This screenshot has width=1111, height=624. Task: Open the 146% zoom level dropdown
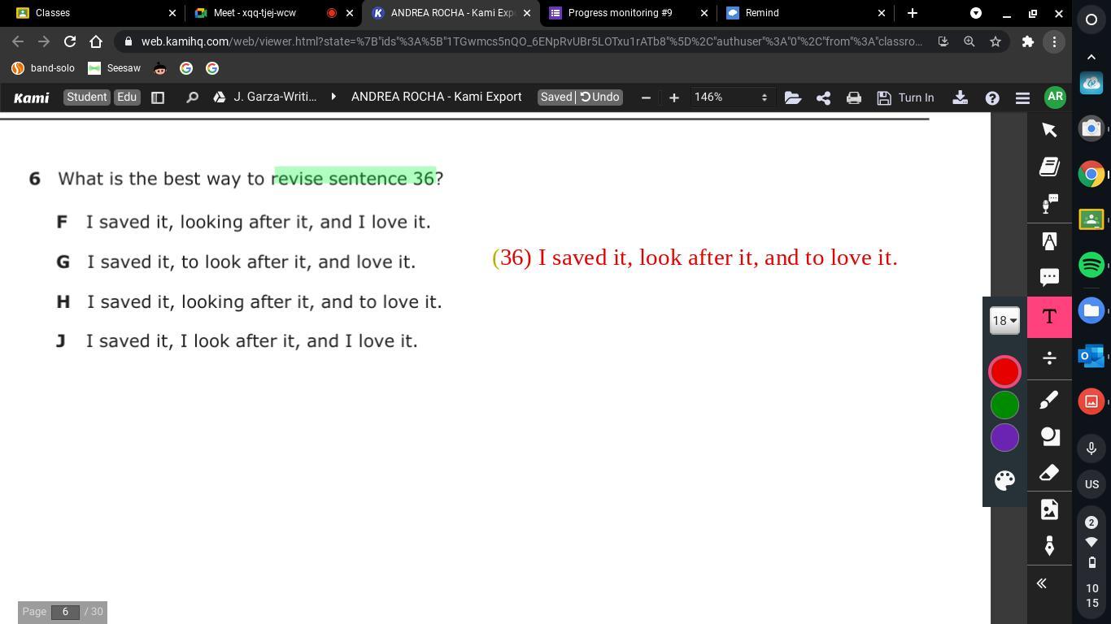pyautogui.click(x=730, y=97)
